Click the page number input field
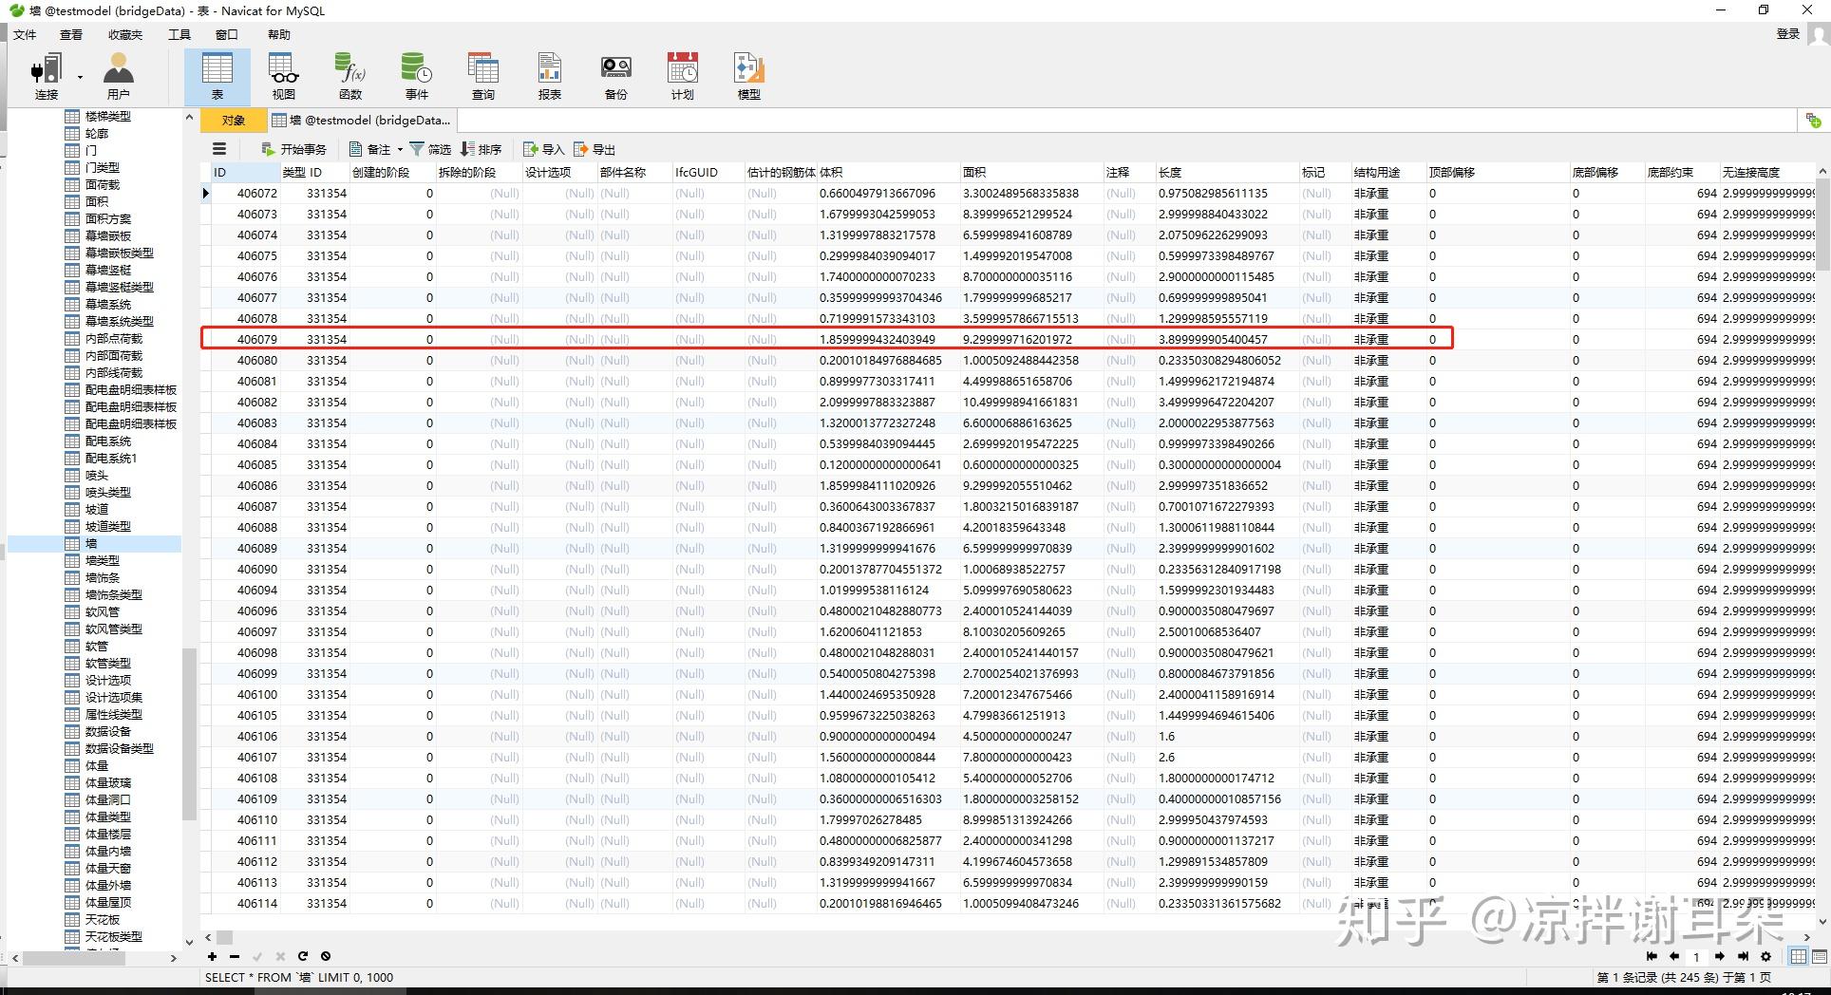The image size is (1831, 995). [x=1697, y=957]
